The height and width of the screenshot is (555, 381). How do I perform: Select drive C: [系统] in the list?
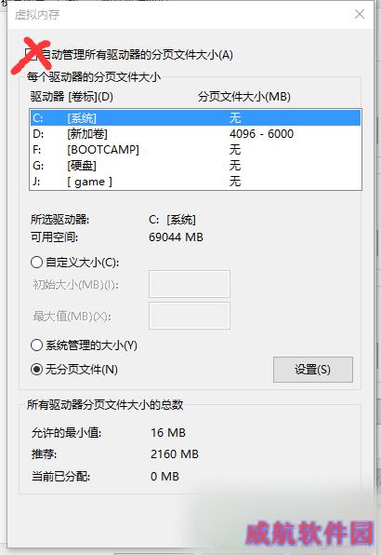(x=196, y=118)
